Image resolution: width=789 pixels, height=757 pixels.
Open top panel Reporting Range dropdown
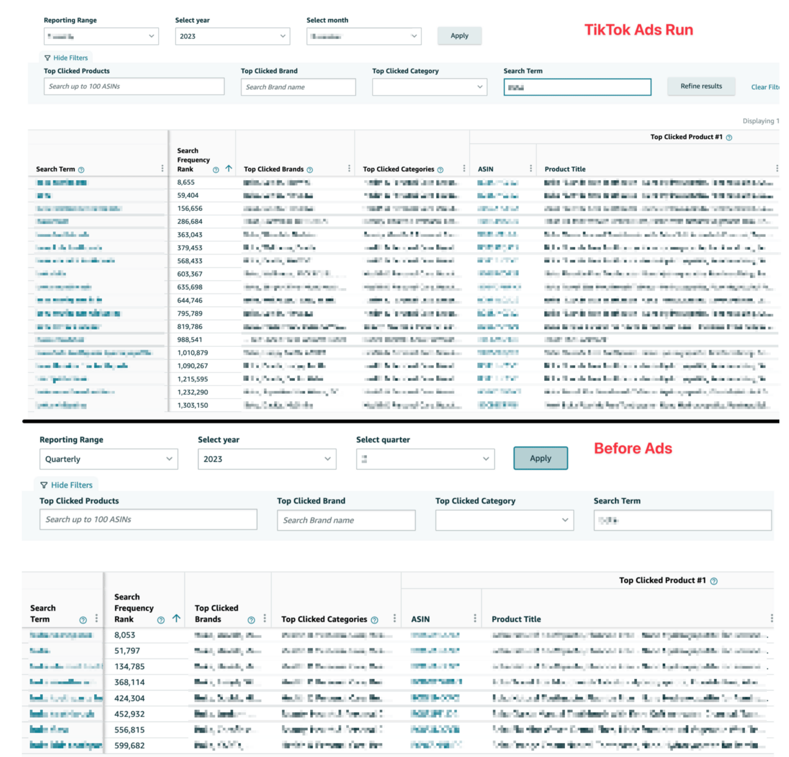click(101, 36)
